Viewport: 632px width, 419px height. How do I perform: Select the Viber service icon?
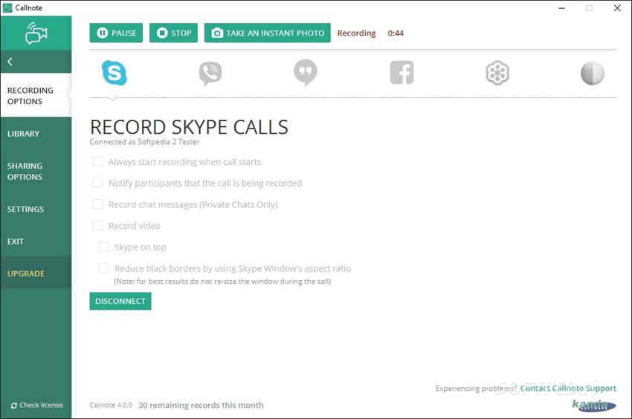pyautogui.click(x=210, y=74)
